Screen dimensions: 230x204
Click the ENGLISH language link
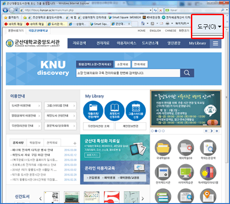155,31
